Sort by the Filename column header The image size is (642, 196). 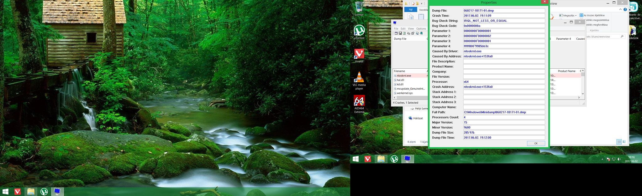409,71
